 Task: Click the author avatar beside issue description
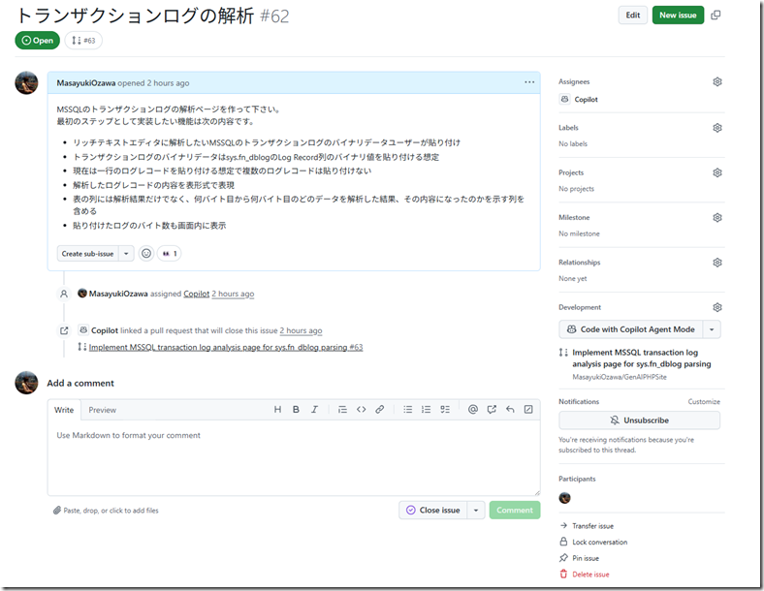click(26, 82)
